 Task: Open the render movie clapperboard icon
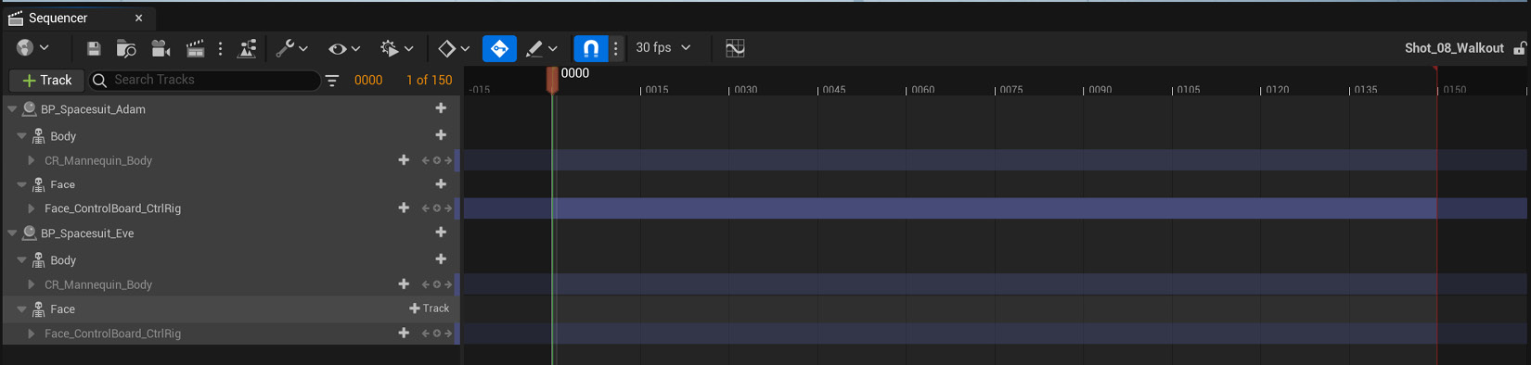tap(195, 48)
